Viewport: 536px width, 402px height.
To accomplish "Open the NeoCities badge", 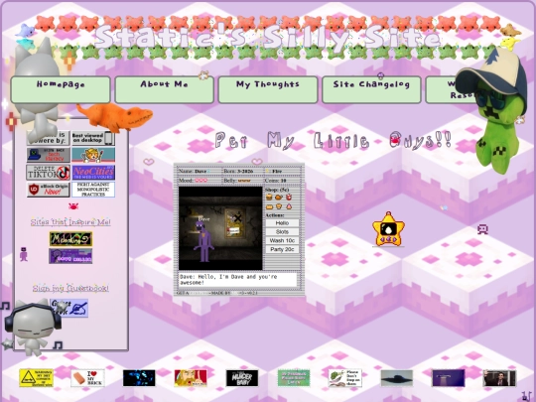I will (x=93, y=173).
